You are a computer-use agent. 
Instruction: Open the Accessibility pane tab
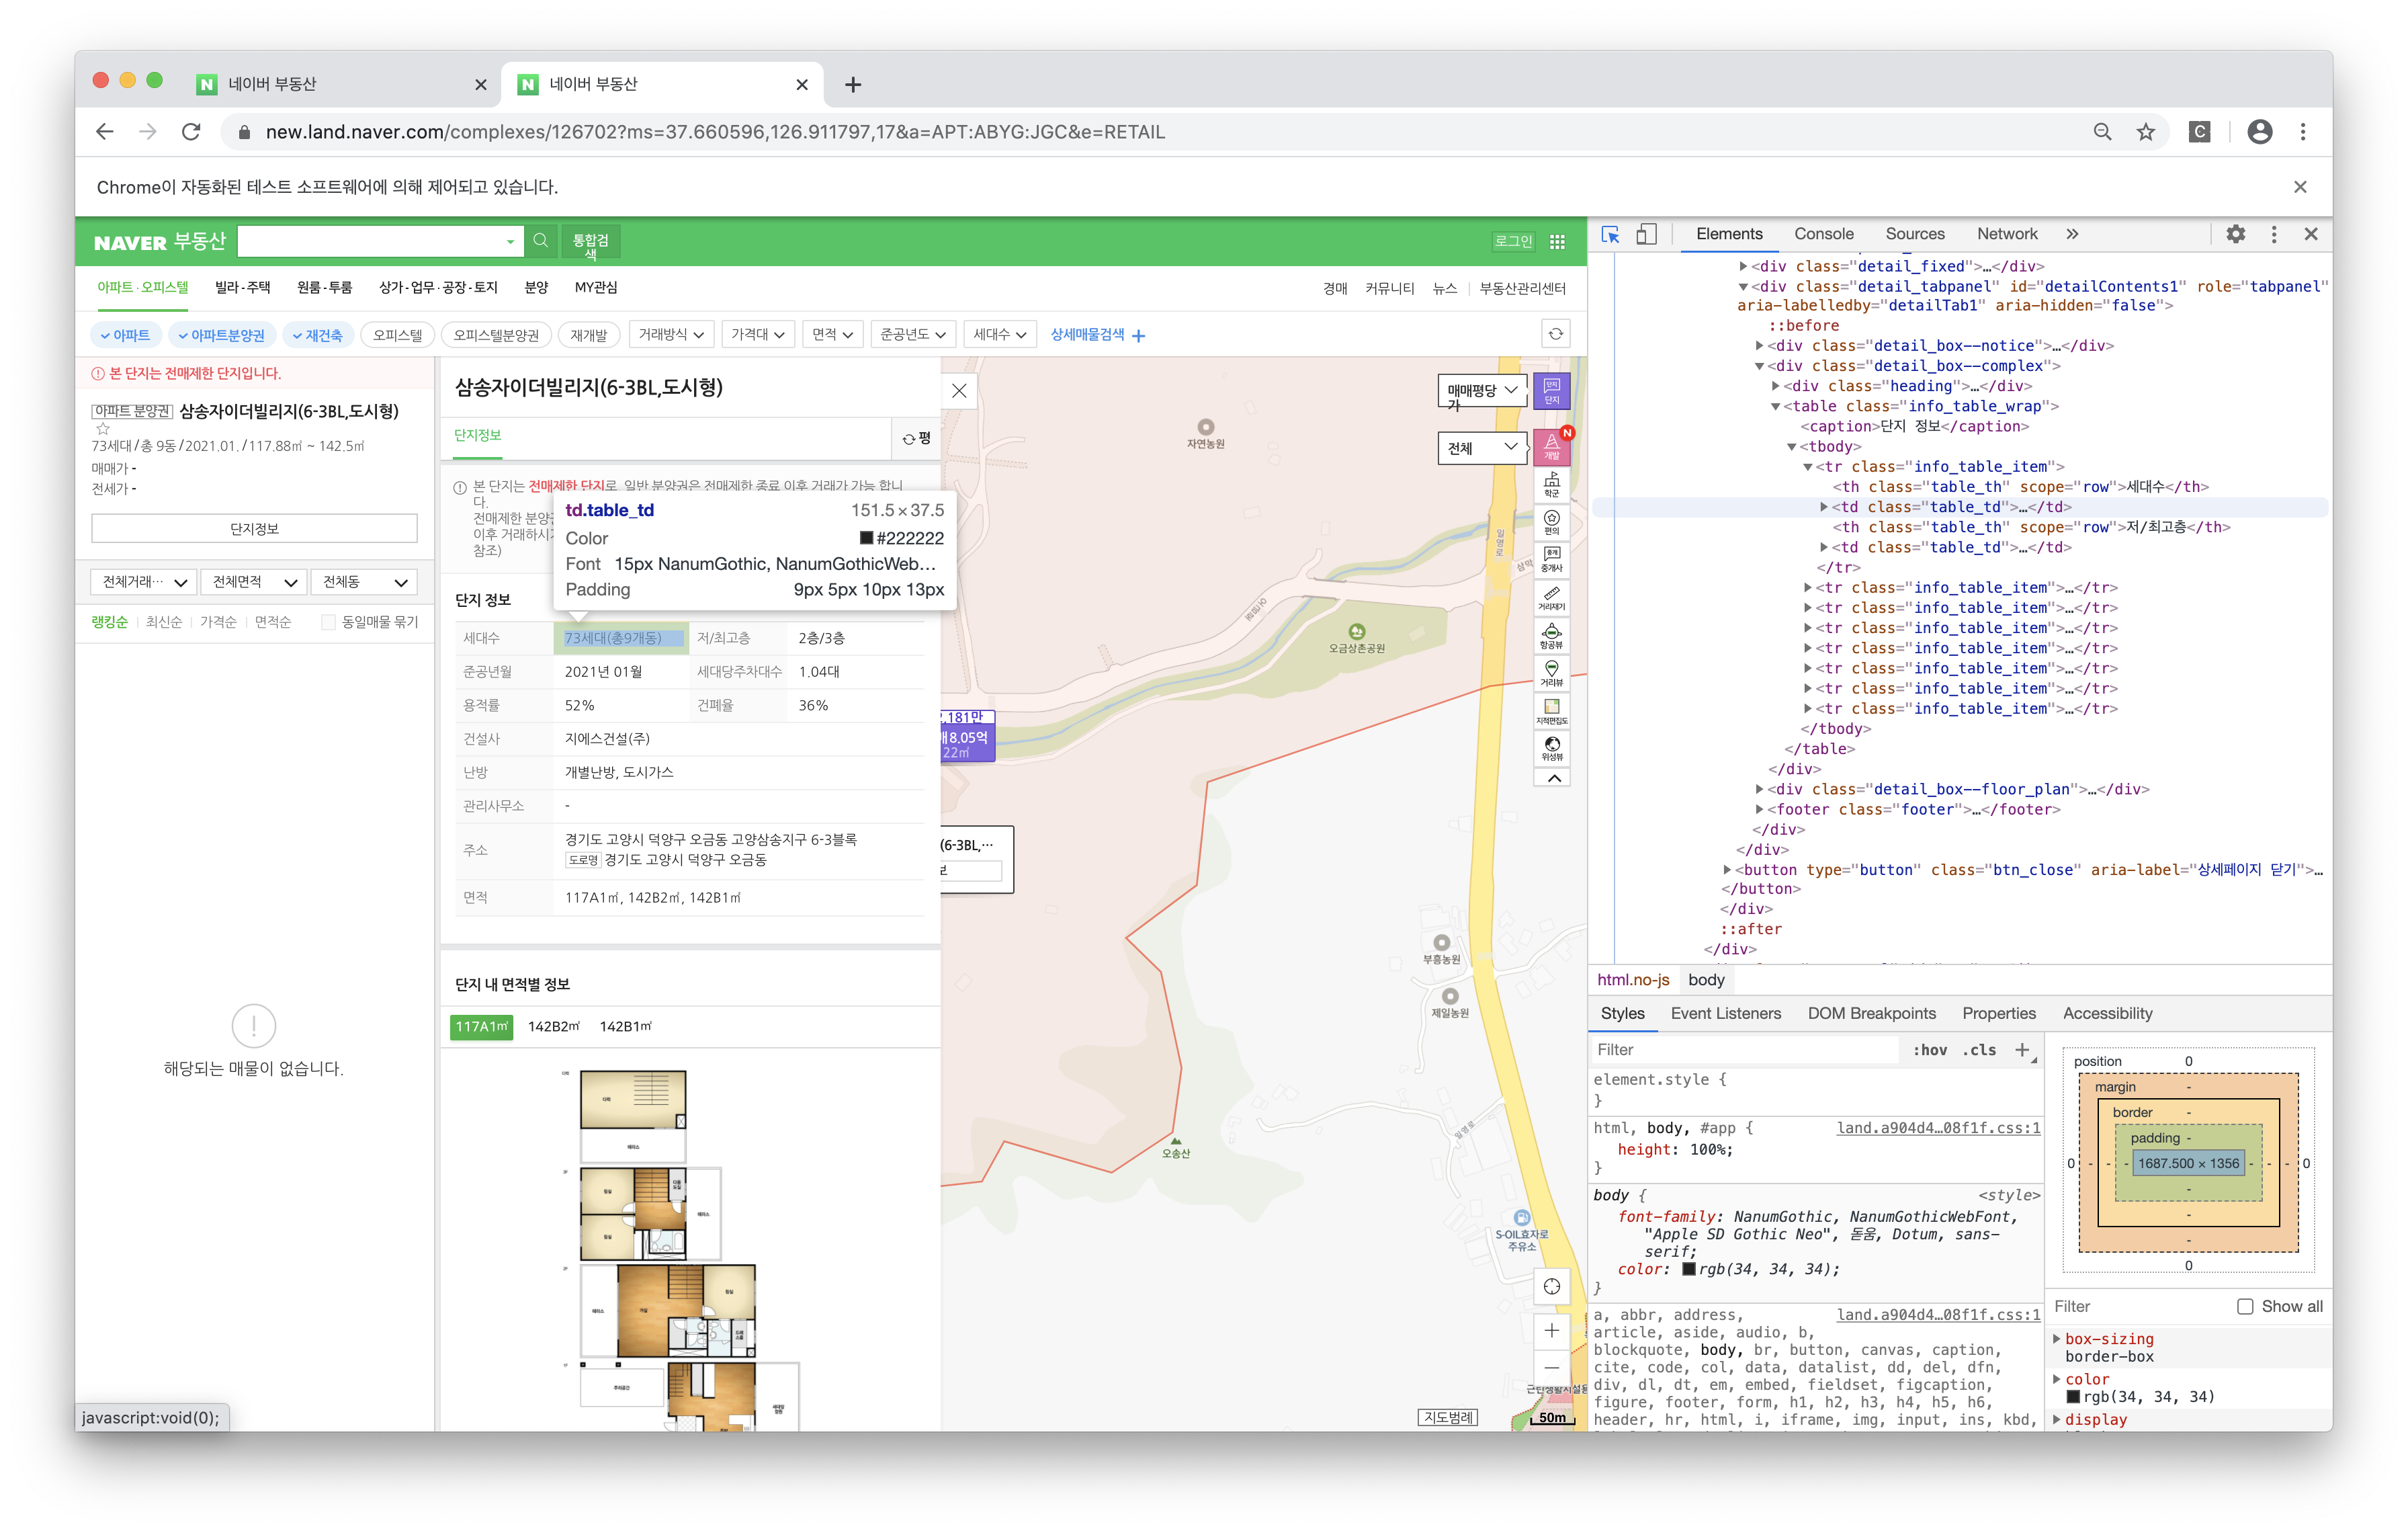(x=2107, y=1014)
